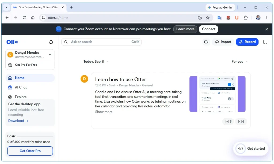Screen dimensions: 274x164
Task: Click the 0/3 progress ring
Action: coord(241,149)
